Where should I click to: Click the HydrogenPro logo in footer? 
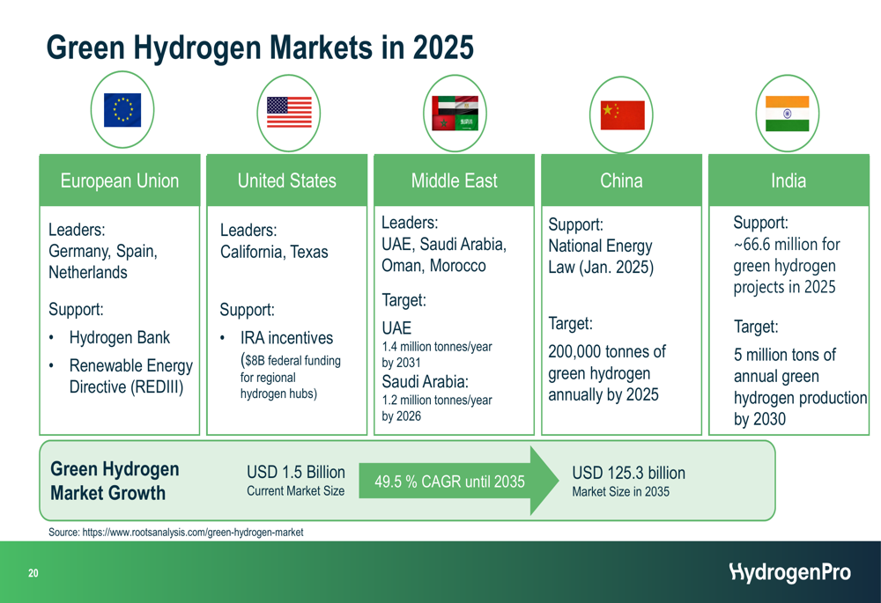tap(790, 572)
